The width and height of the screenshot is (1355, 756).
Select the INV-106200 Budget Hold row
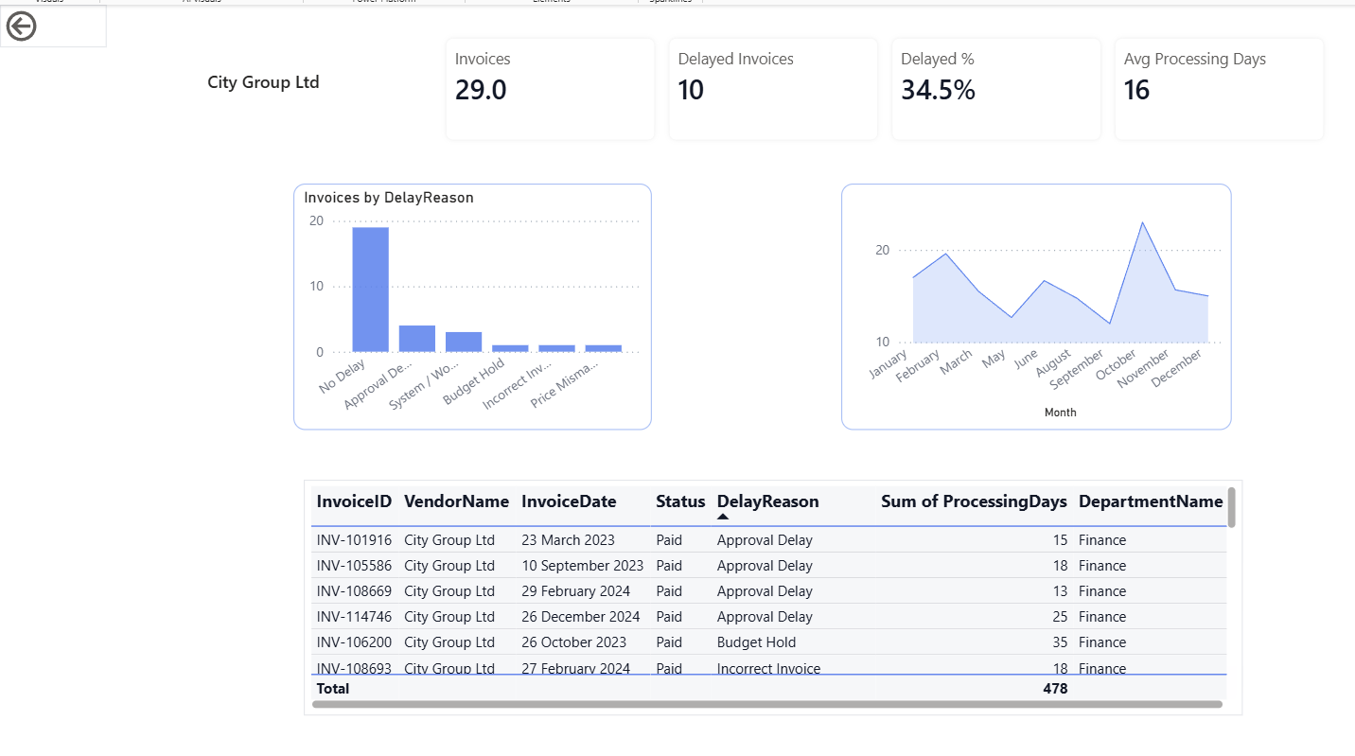pyautogui.click(x=354, y=642)
